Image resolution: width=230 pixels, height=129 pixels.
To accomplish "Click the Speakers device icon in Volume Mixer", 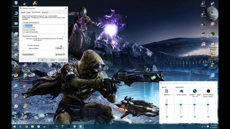I will coord(166,91).
